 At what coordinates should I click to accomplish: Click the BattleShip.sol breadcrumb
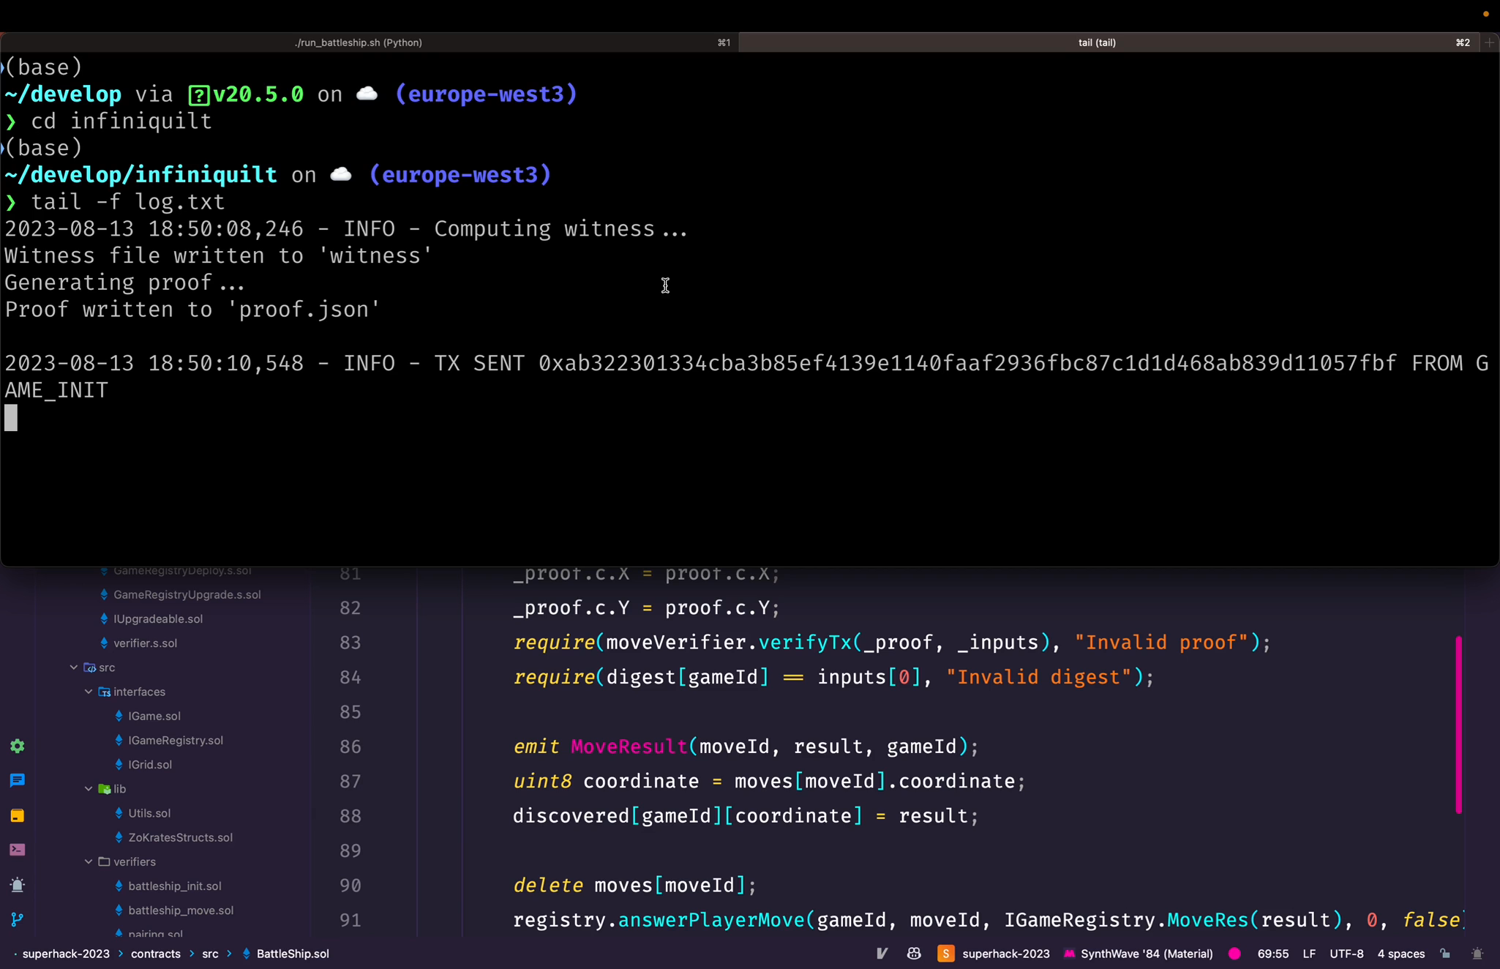[293, 954]
